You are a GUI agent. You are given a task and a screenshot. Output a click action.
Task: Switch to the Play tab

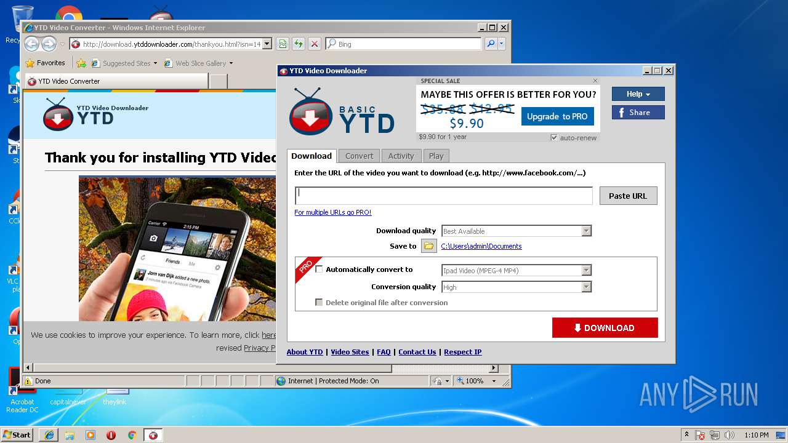(436, 156)
